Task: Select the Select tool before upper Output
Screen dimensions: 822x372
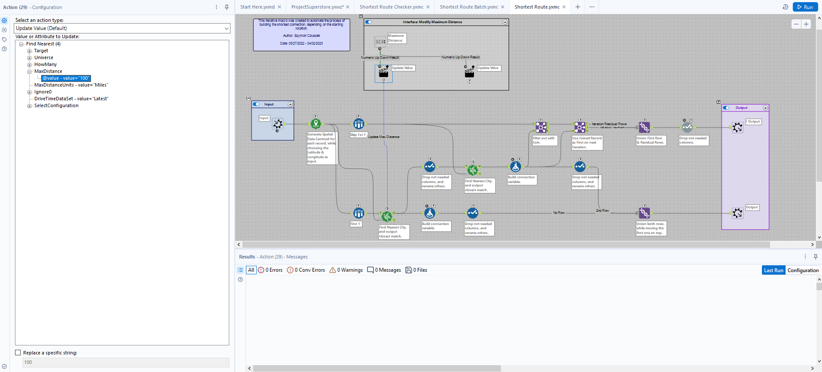Action: [x=687, y=127]
